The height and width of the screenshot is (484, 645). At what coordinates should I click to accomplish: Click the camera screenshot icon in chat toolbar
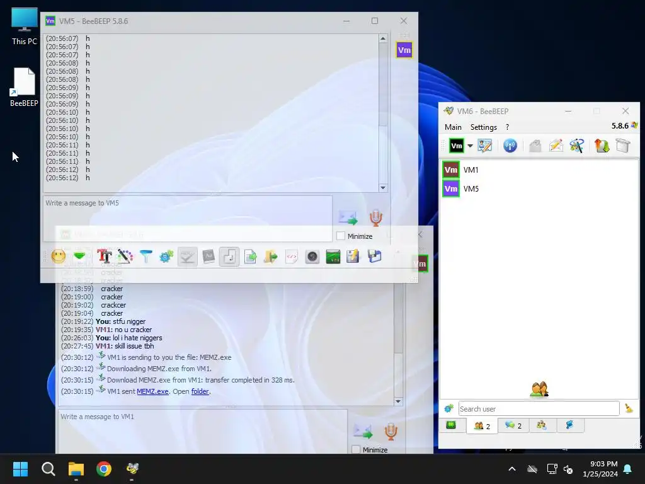[312, 256]
